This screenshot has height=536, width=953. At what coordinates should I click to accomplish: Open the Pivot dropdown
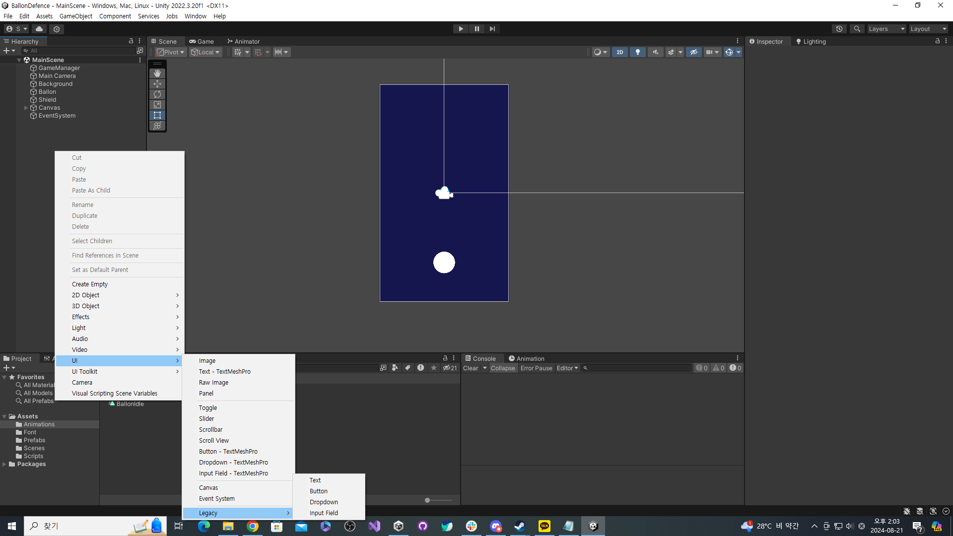pyautogui.click(x=171, y=52)
